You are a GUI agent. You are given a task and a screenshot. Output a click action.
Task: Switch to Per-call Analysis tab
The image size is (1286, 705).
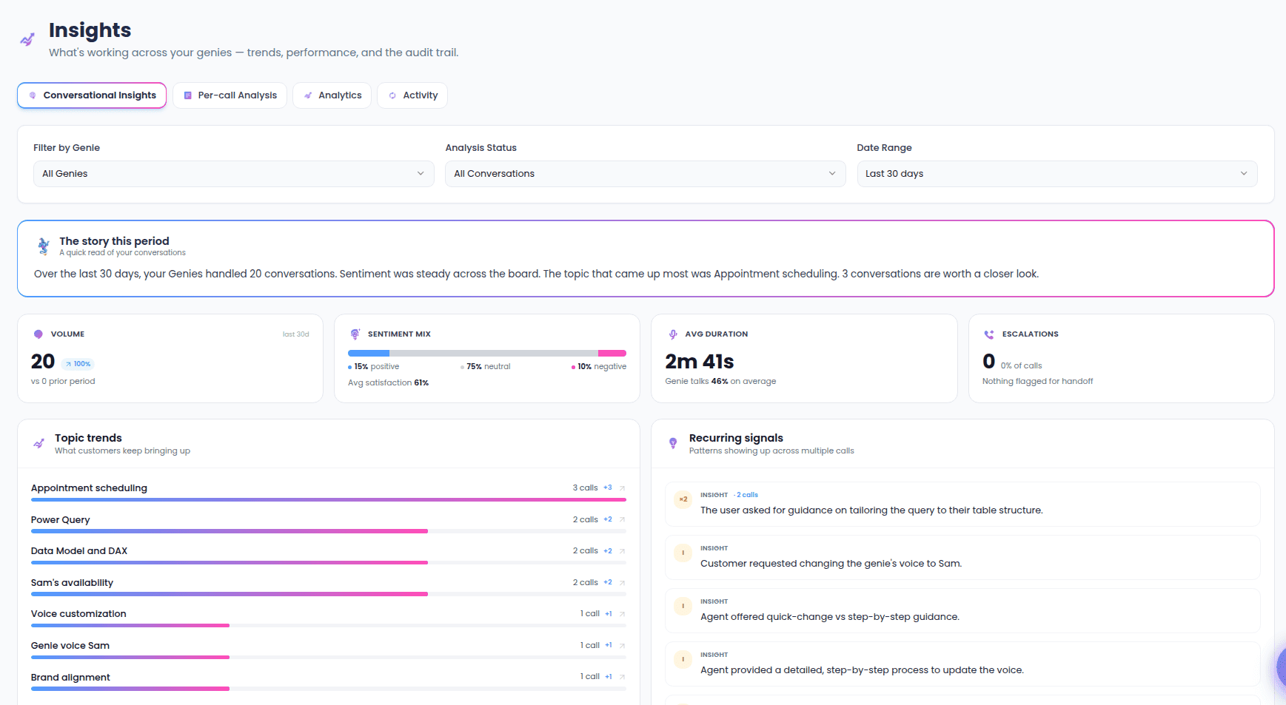tap(230, 95)
